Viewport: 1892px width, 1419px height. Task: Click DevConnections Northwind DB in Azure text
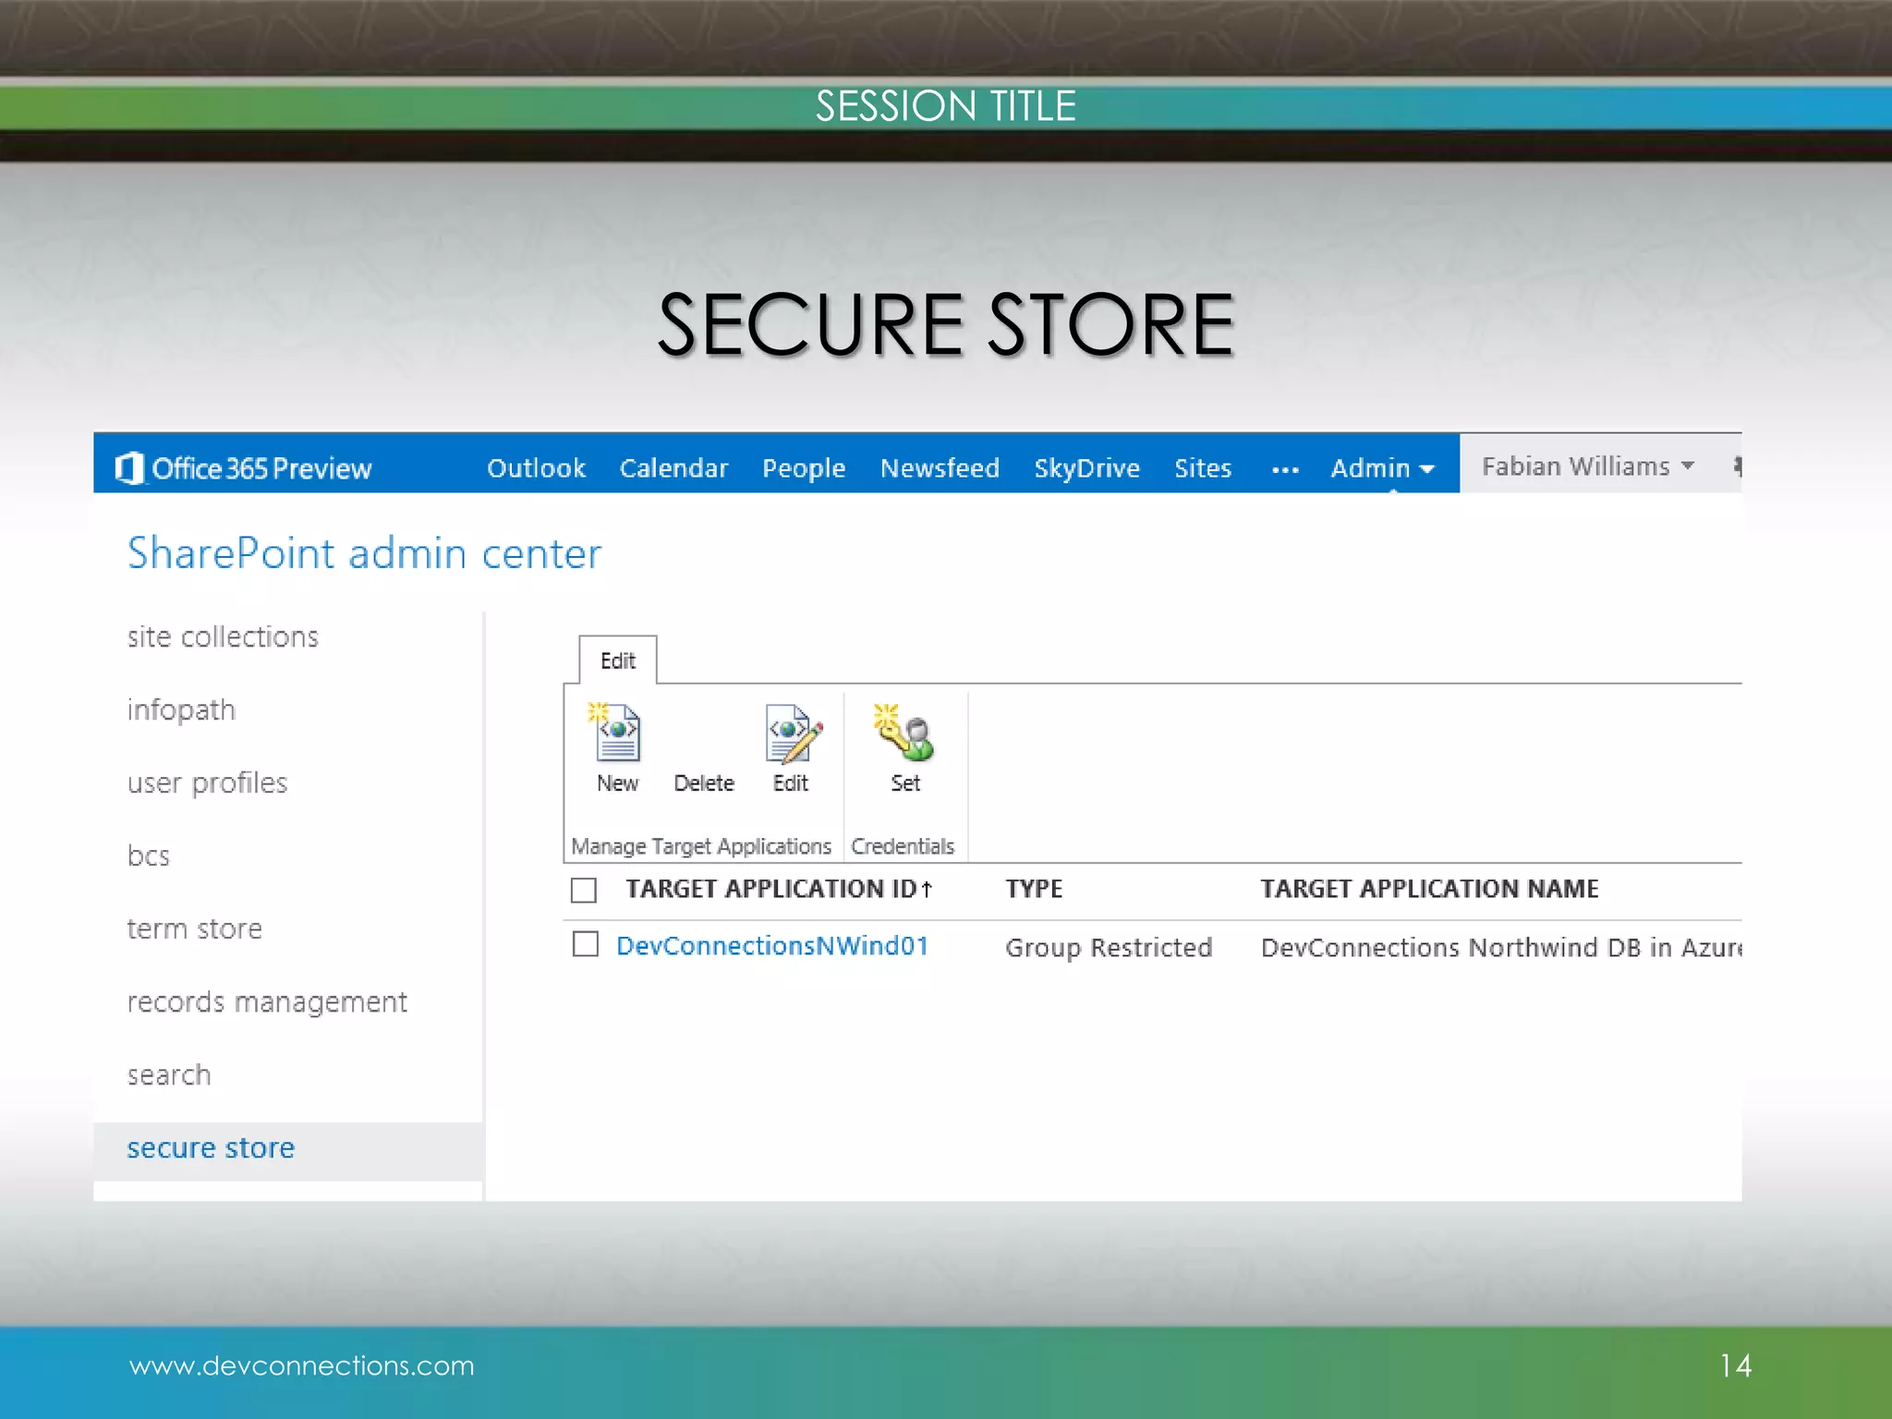pyautogui.click(x=1501, y=948)
